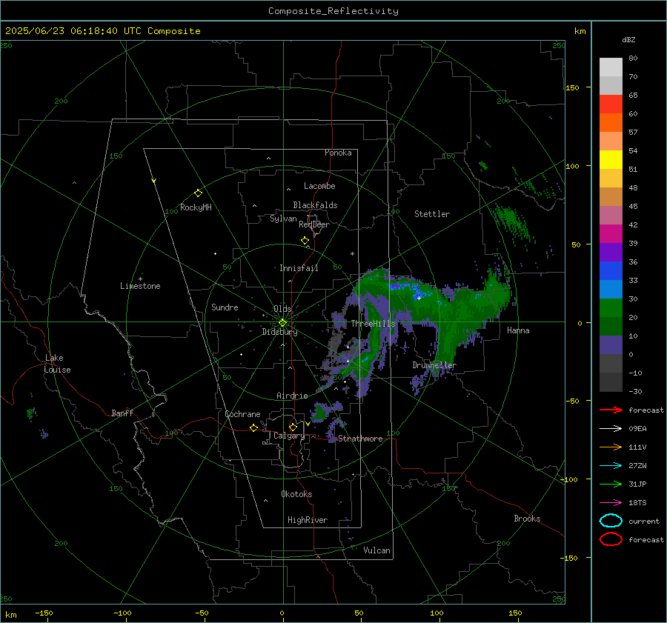Click the RockyMH label on the map
Image resolution: width=667 pixels, height=623 pixels.
[196, 207]
